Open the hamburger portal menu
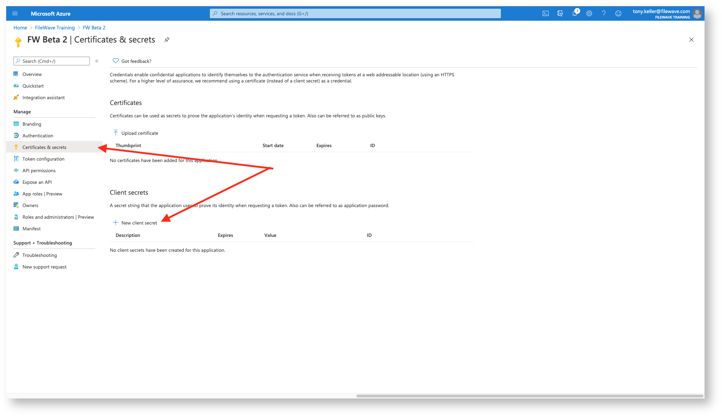Image resolution: width=722 pixels, height=416 pixels. (15, 14)
